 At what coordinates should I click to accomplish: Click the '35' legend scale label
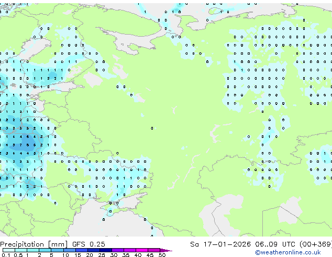tap(126, 255)
